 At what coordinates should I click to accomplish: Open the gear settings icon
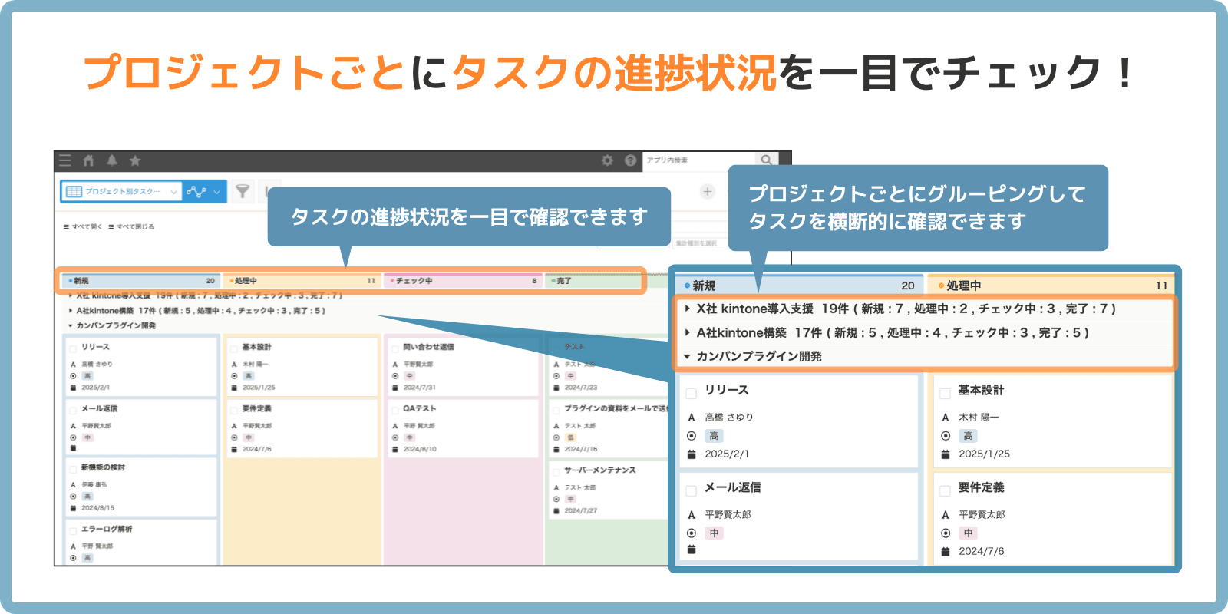tap(607, 160)
